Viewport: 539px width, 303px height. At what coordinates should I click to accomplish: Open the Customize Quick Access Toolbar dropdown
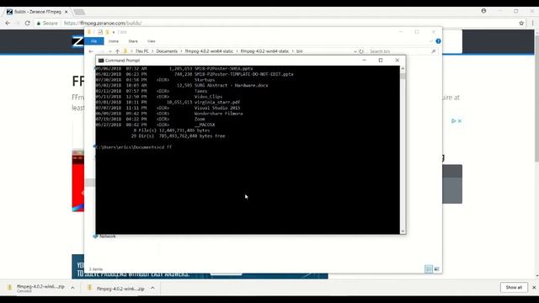pos(114,32)
